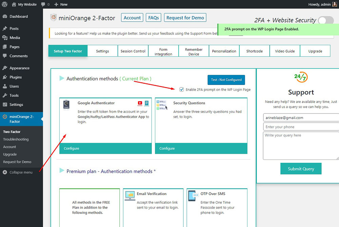Click the Current Plan label
Viewport: 339px width, 227px height.
pos(136,79)
